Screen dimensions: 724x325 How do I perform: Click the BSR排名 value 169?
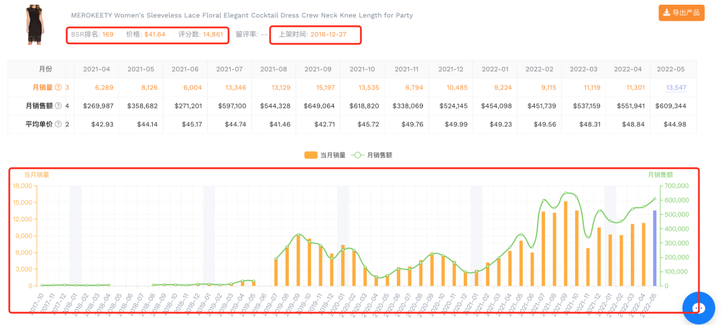pyautogui.click(x=108, y=34)
